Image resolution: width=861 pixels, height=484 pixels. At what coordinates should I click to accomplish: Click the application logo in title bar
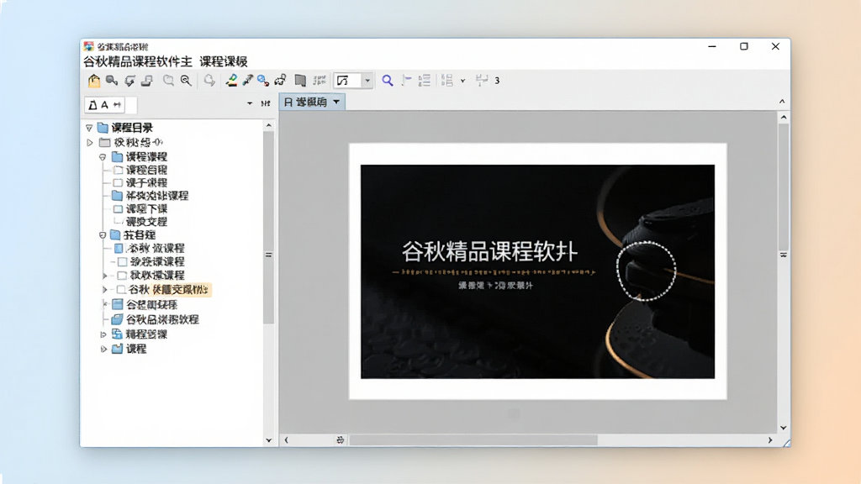coord(88,46)
